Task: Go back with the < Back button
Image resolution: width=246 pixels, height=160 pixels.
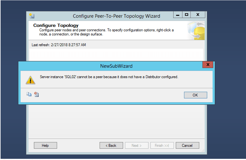Action: (x=111, y=145)
